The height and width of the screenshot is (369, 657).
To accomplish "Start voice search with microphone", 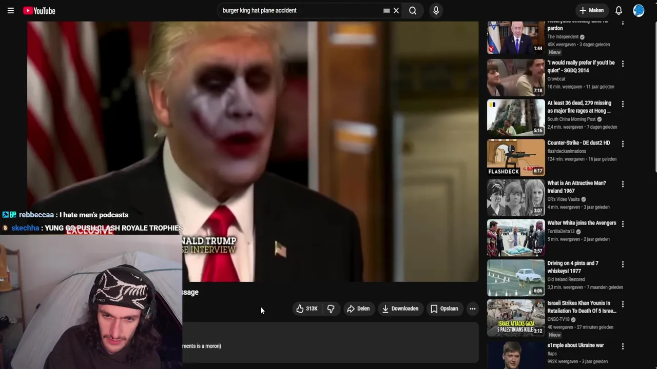I will (436, 10).
